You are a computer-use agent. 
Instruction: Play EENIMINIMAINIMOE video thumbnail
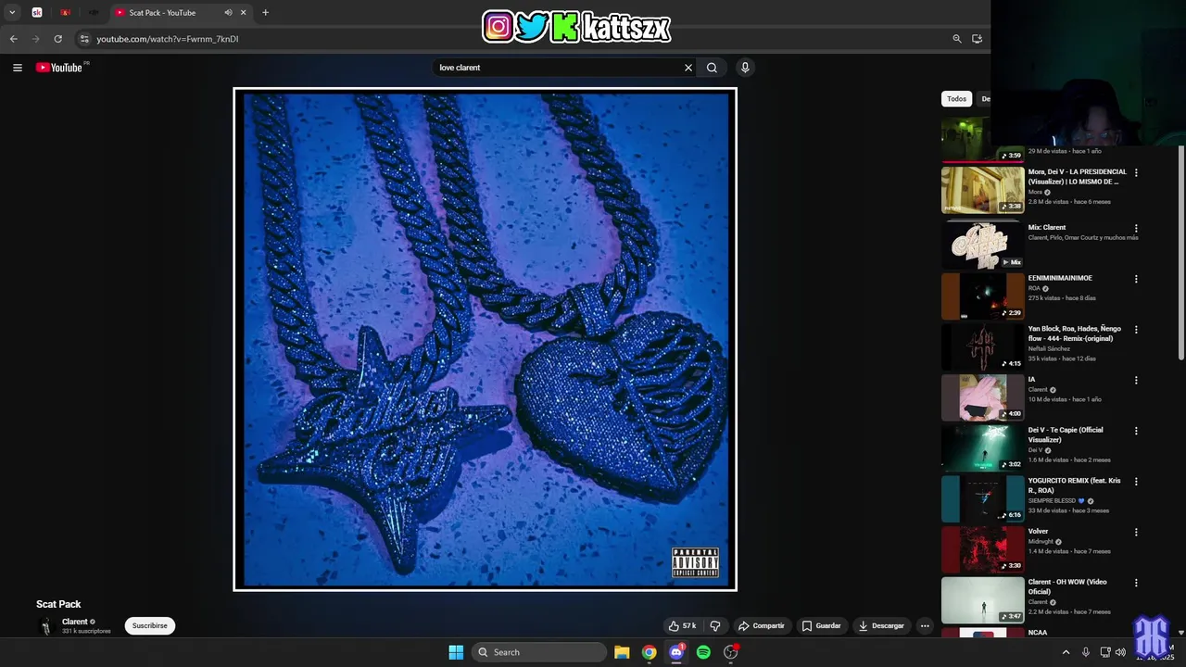coord(983,296)
